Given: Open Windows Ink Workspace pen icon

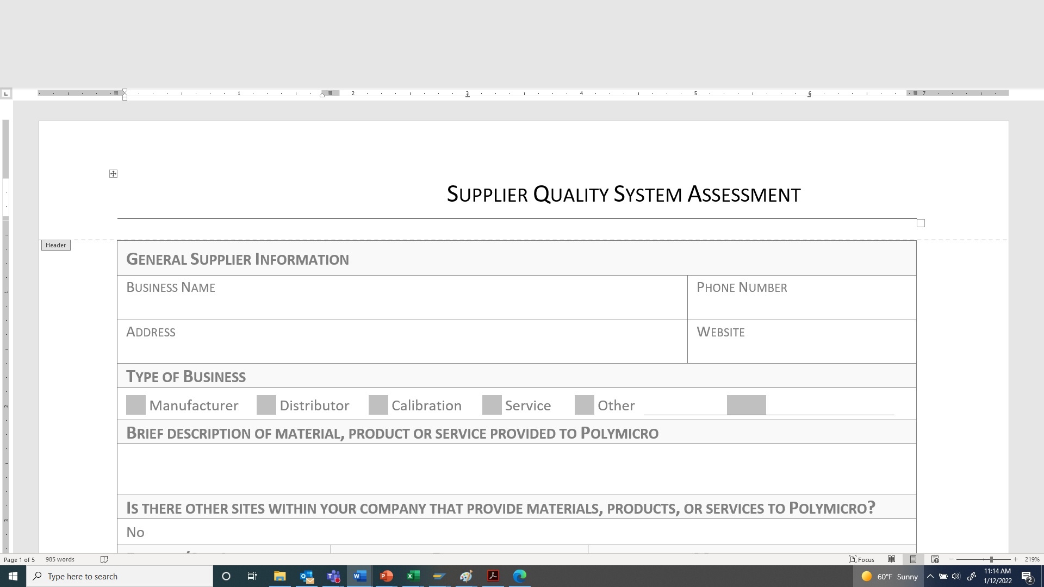Looking at the screenshot, I should point(972,576).
